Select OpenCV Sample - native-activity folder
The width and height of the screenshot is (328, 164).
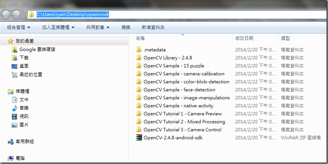pos(178,106)
